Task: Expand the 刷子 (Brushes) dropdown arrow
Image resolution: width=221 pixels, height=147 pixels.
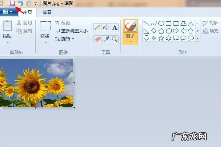Action: point(130,42)
